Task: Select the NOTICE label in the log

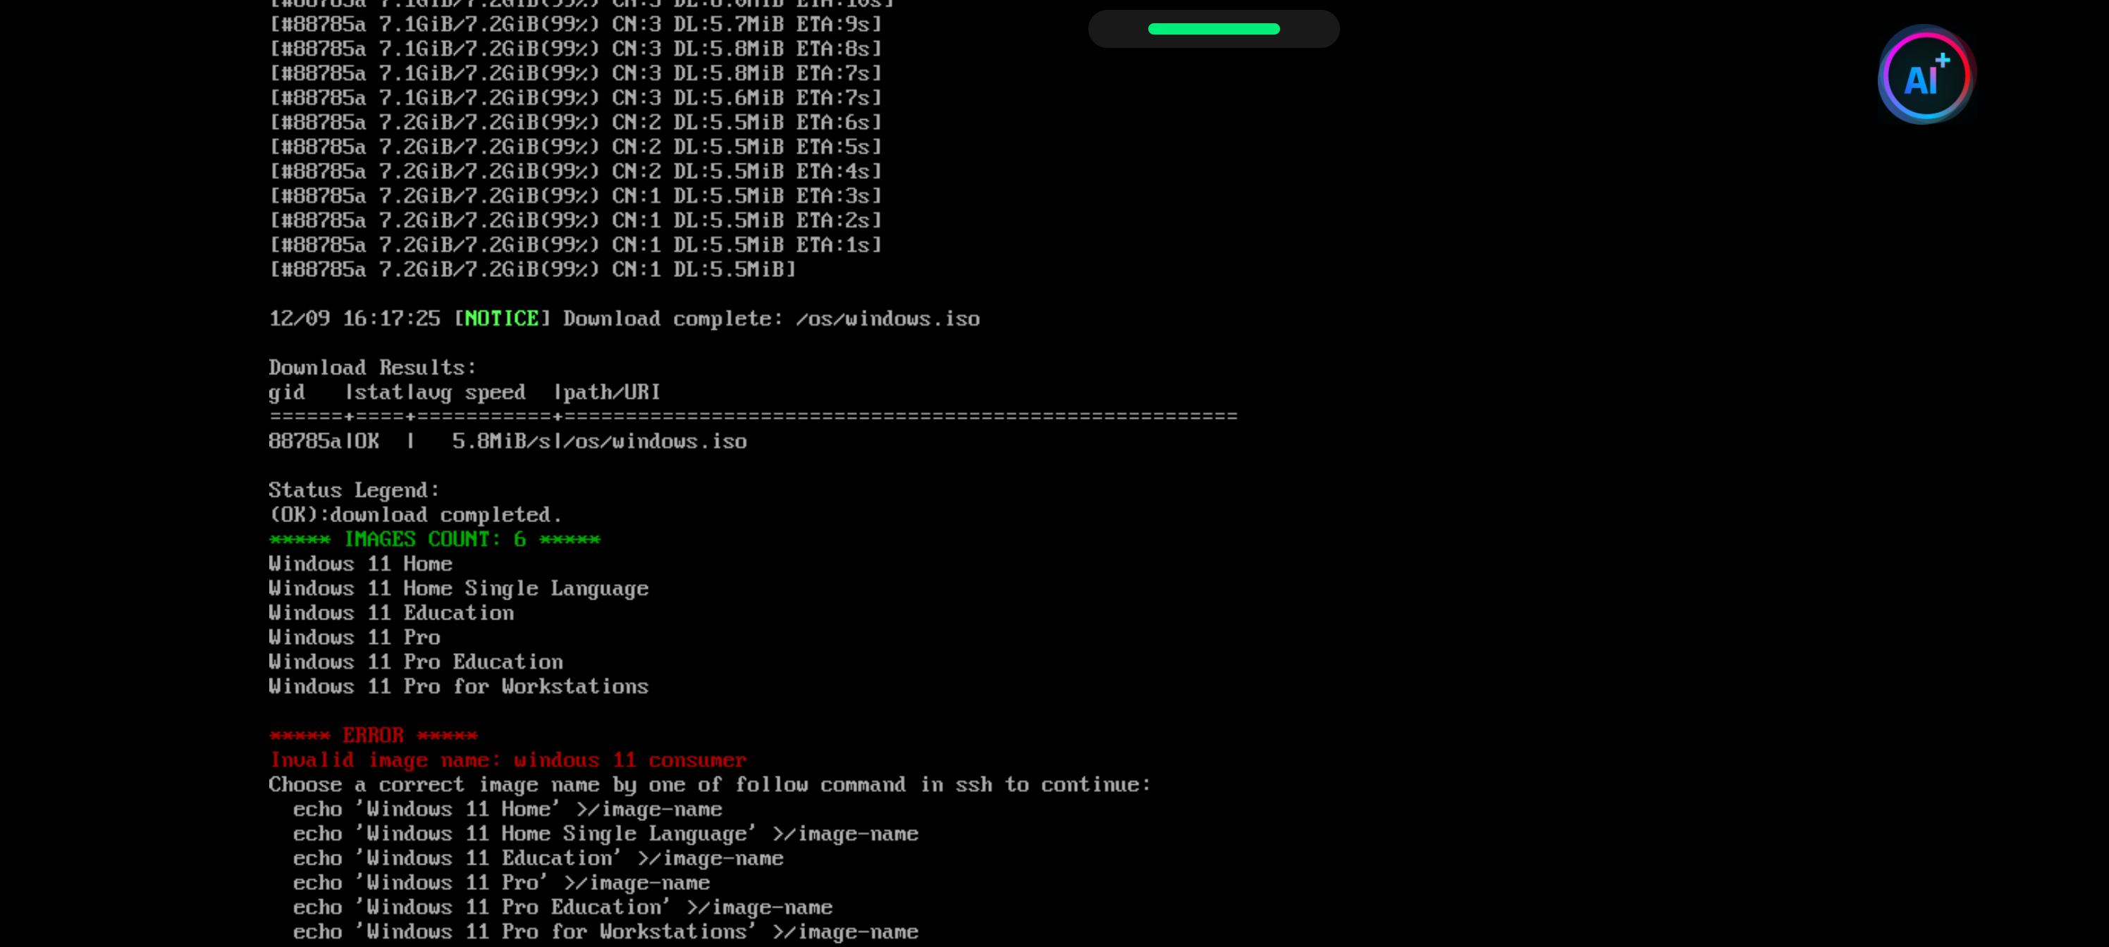Action: 501,318
